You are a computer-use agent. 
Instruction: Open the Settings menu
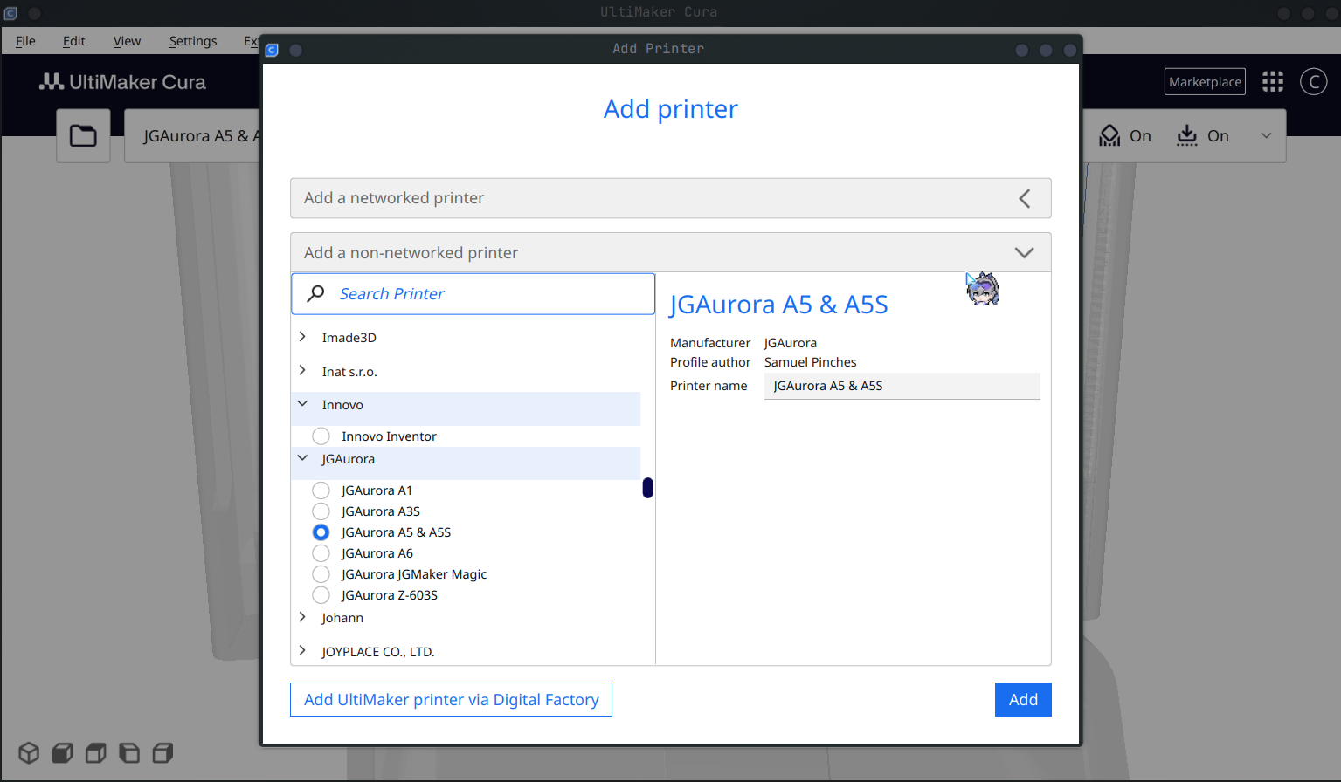(x=193, y=41)
